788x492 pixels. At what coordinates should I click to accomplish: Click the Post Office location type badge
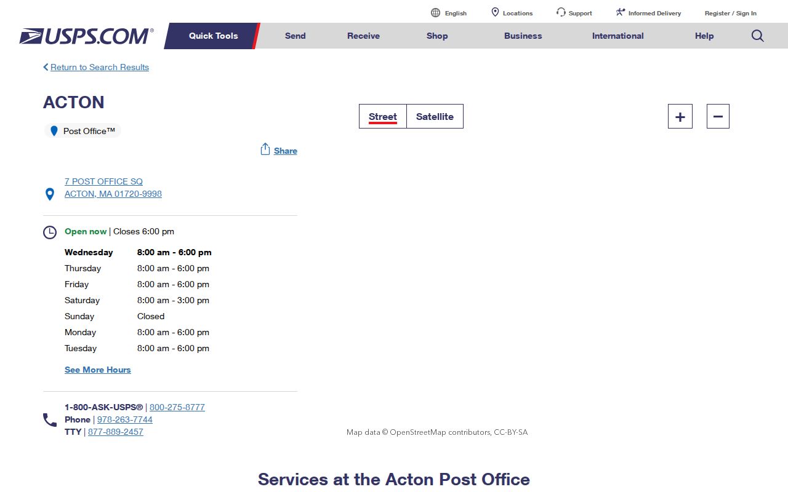[82, 131]
